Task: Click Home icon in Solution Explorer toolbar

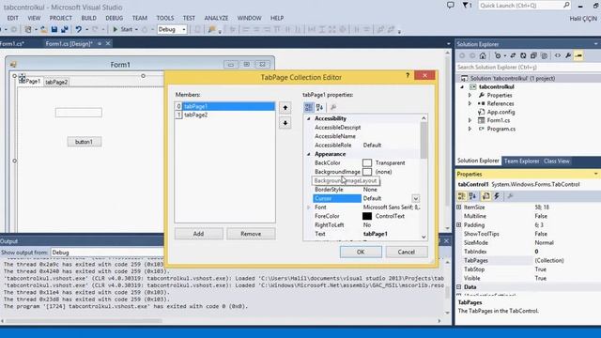Action: click(483, 55)
